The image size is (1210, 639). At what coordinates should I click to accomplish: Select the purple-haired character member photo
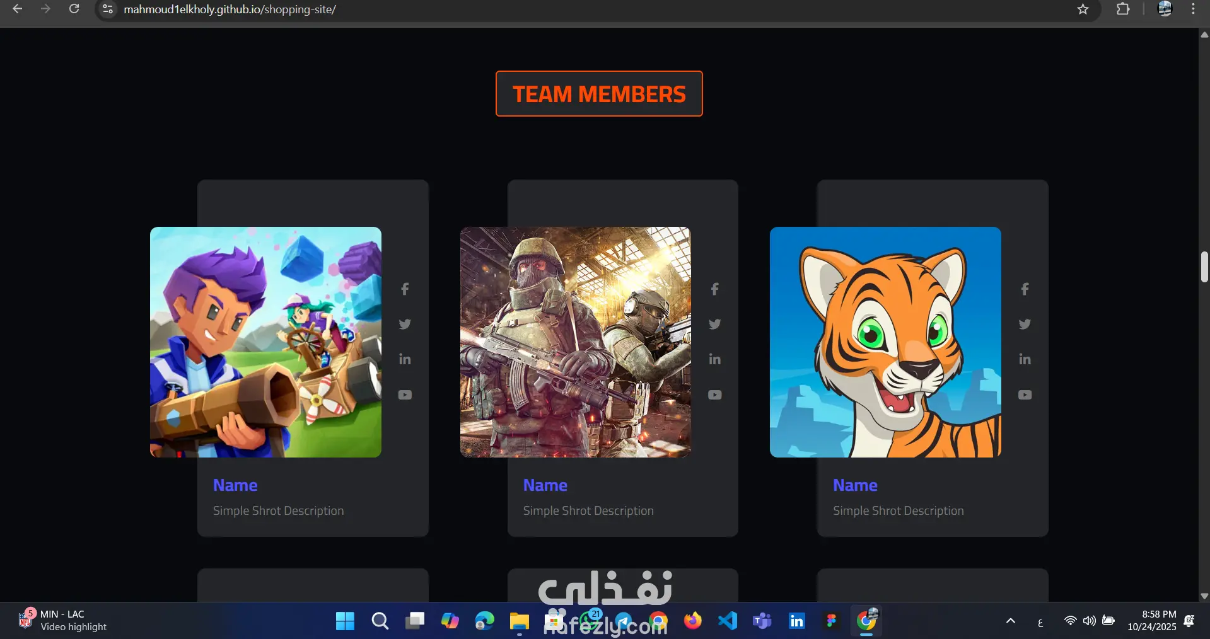(x=265, y=342)
